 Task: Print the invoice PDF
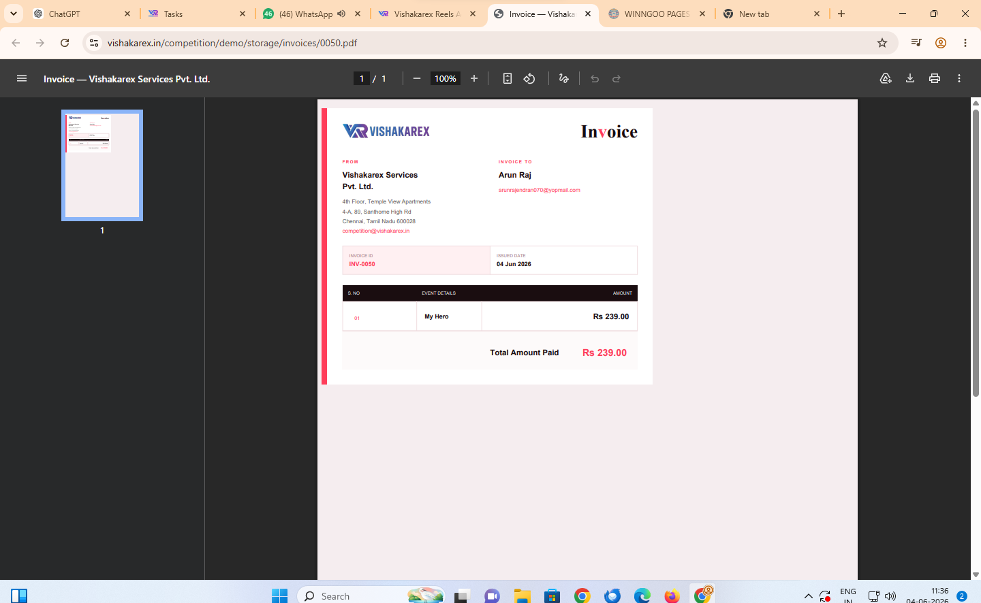pos(935,78)
